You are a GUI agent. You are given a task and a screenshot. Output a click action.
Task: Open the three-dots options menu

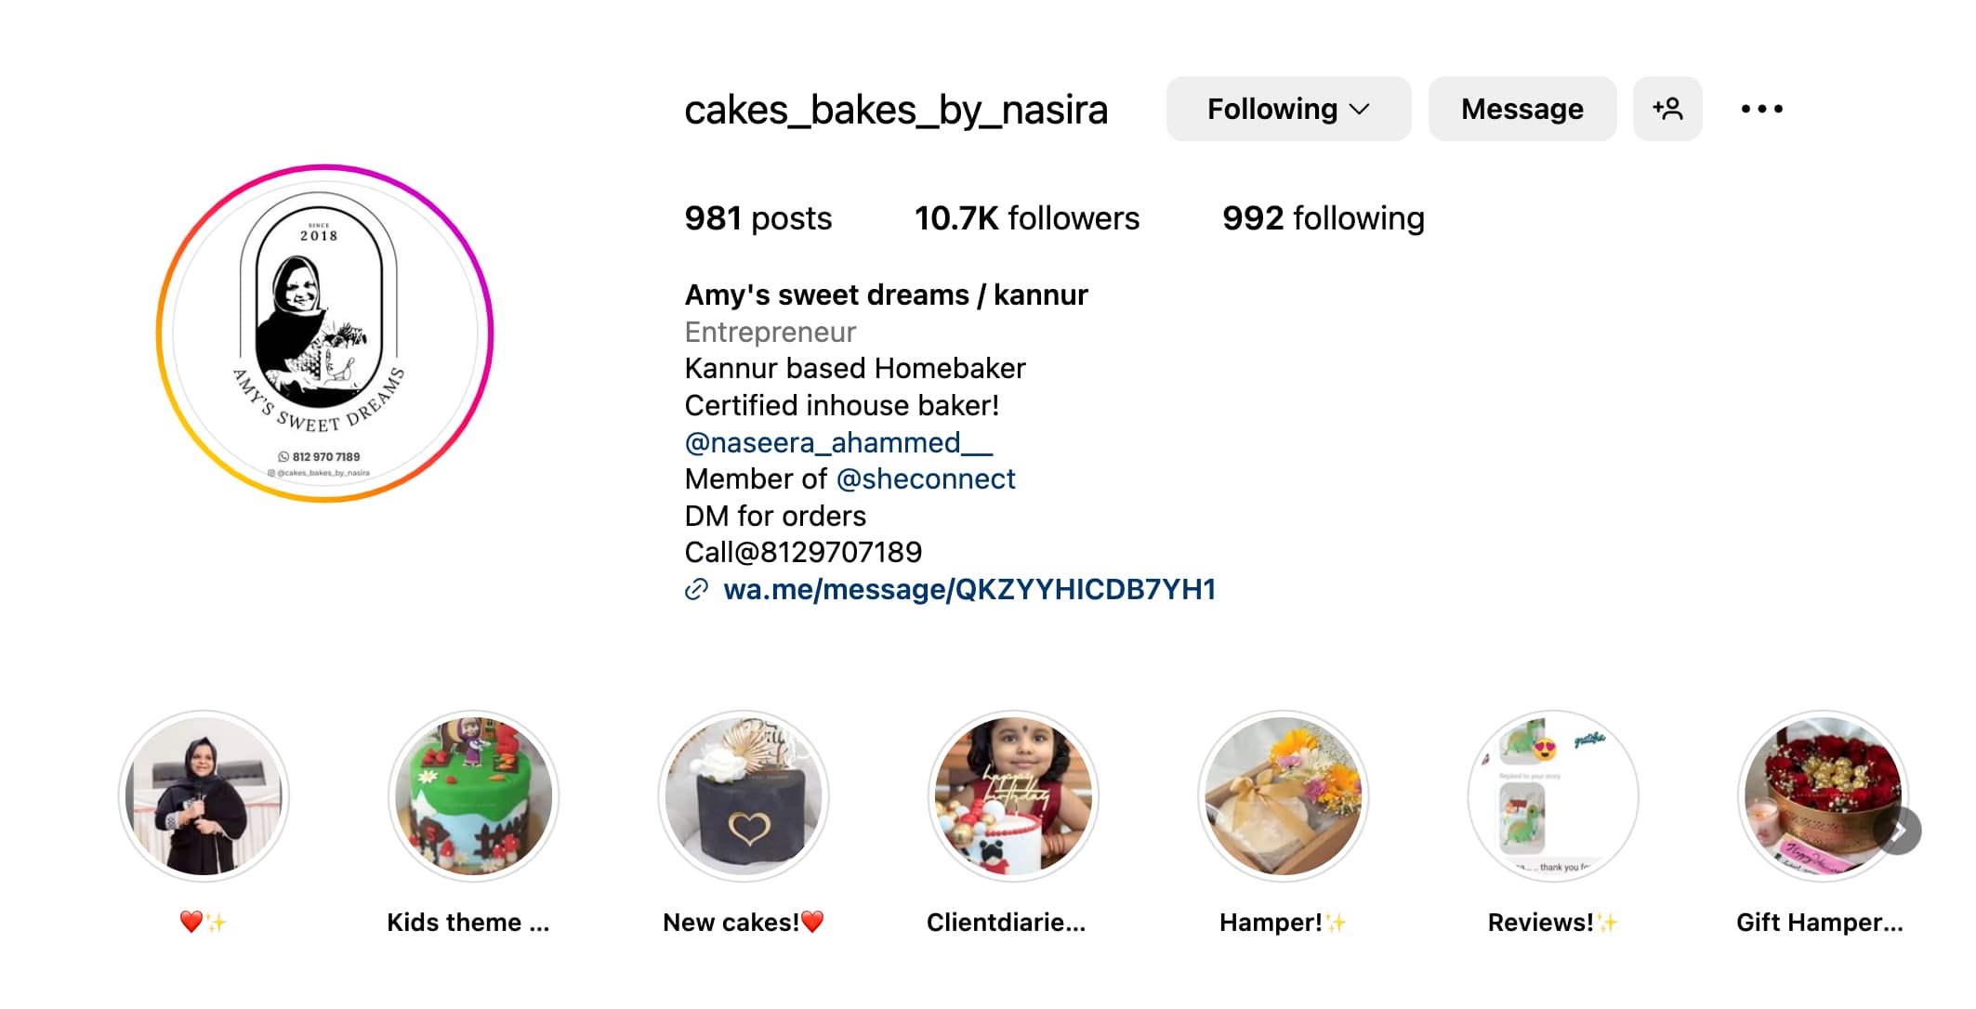[x=1761, y=109]
